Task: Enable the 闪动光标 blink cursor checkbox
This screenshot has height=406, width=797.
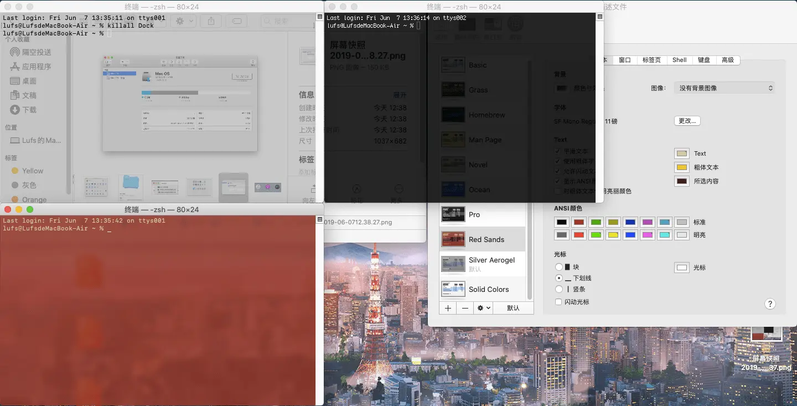Action: point(558,302)
